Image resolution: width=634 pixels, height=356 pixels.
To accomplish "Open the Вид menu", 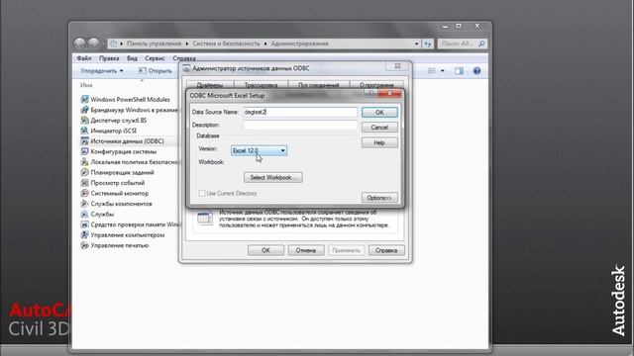I will (x=132, y=58).
